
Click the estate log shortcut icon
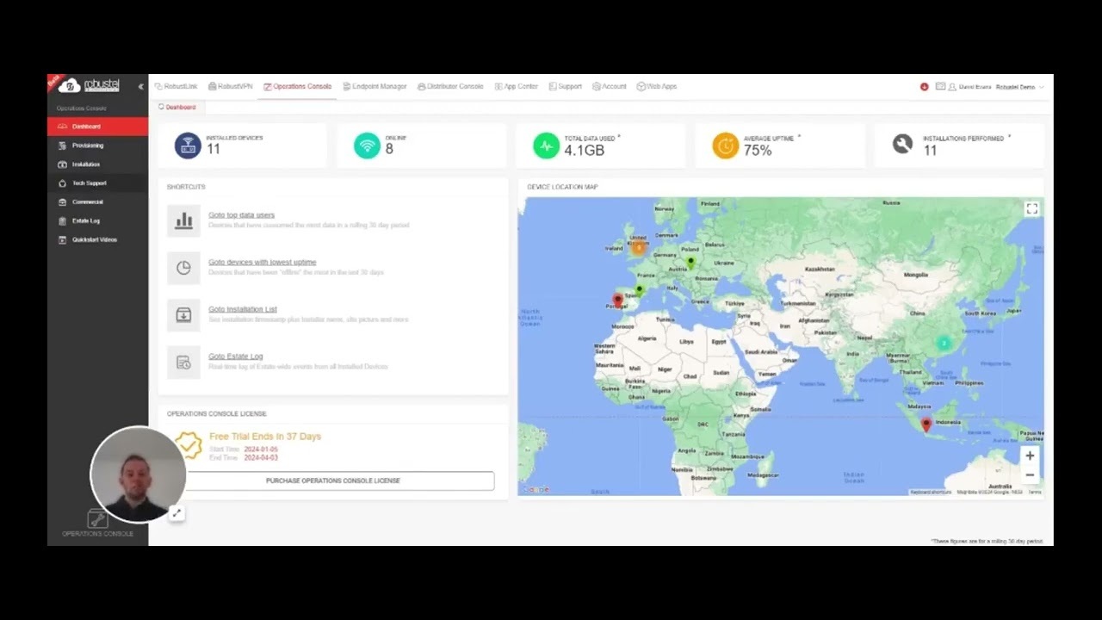[x=183, y=363]
